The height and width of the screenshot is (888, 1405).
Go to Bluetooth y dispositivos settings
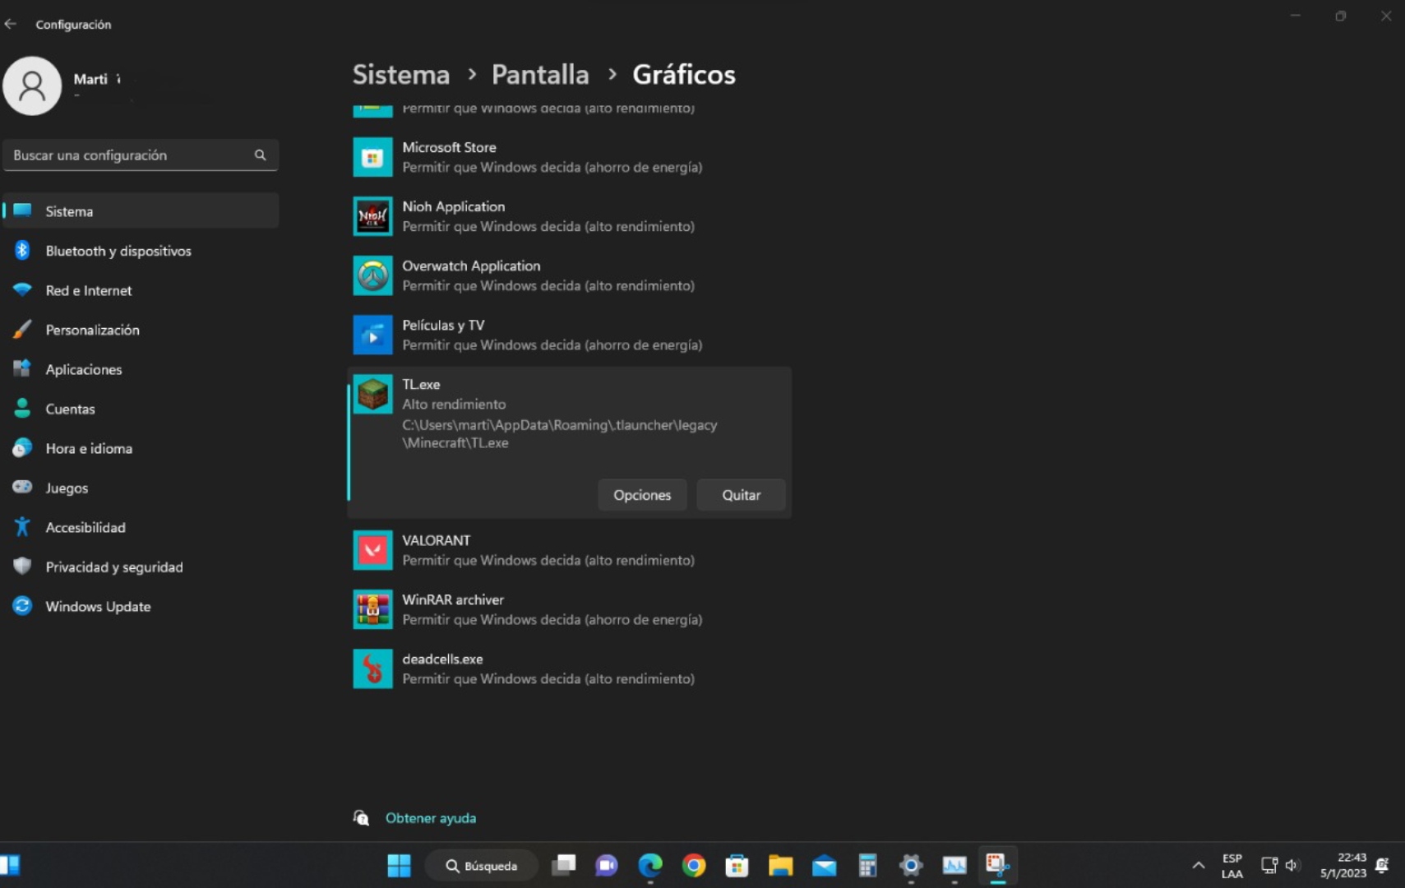tap(118, 251)
